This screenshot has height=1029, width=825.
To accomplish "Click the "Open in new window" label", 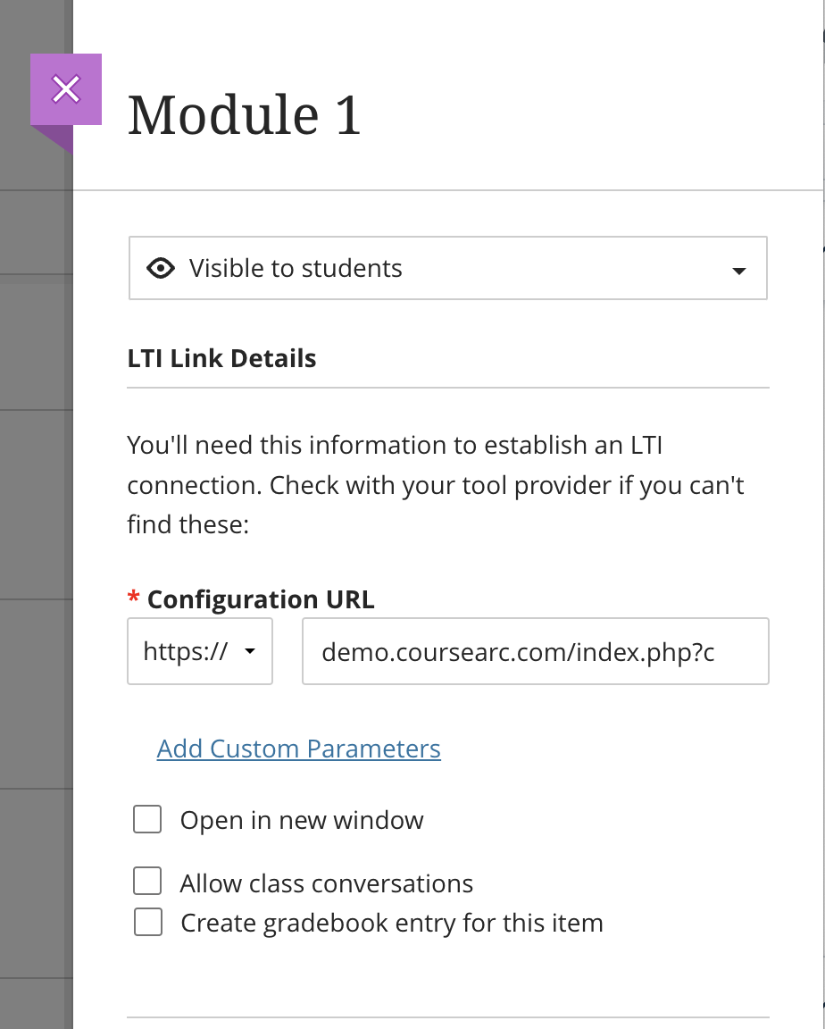I will coord(302,820).
